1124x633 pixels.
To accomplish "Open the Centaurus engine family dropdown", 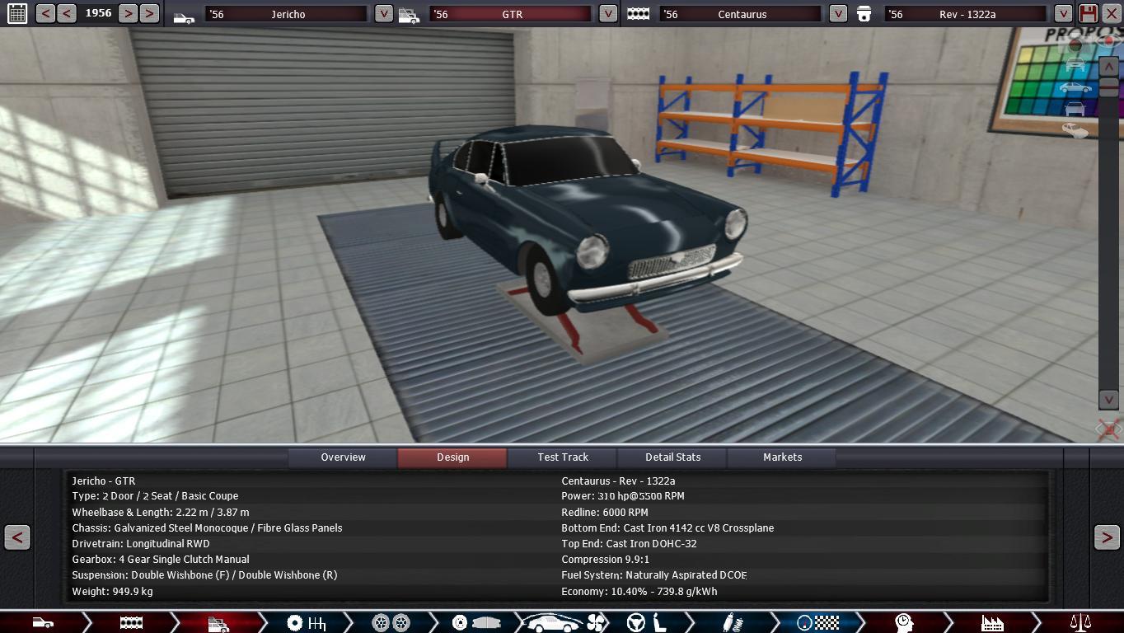I will pyautogui.click(x=837, y=14).
